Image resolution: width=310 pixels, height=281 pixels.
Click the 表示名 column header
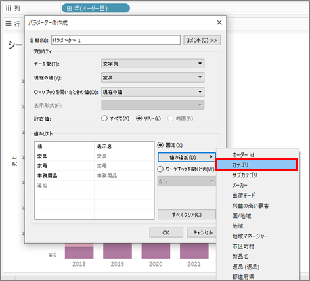tap(124, 146)
